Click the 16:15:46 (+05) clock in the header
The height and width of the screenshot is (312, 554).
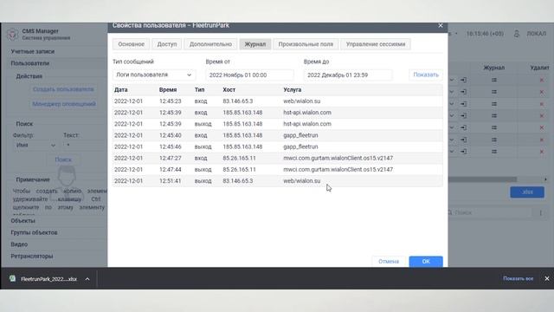coord(485,34)
